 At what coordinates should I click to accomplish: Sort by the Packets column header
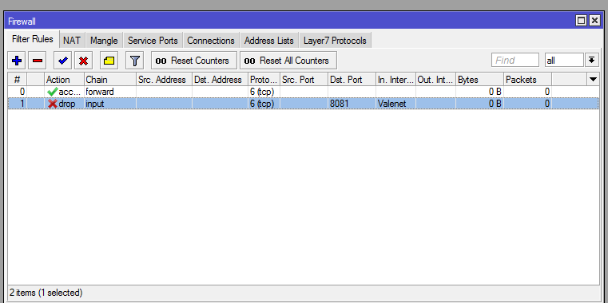pyautogui.click(x=528, y=80)
